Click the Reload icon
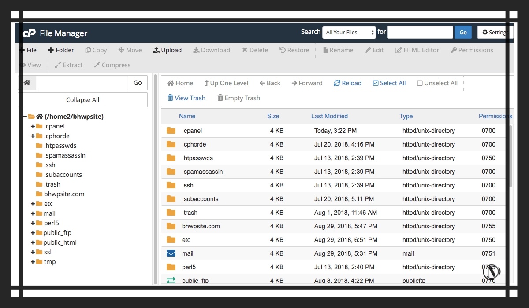529x308 pixels. 337,83
